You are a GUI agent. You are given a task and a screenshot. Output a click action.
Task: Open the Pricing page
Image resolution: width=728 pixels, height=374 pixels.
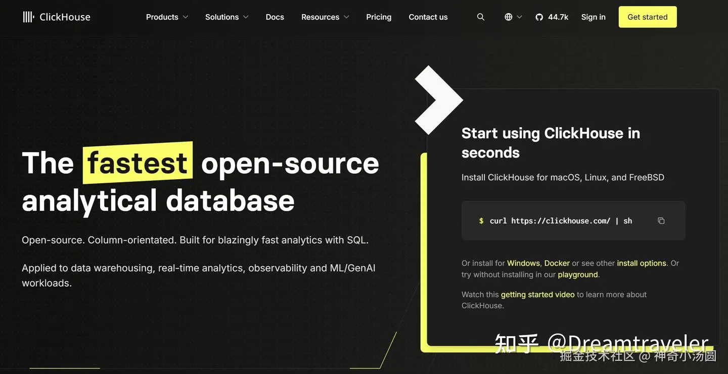[x=379, y=17]
